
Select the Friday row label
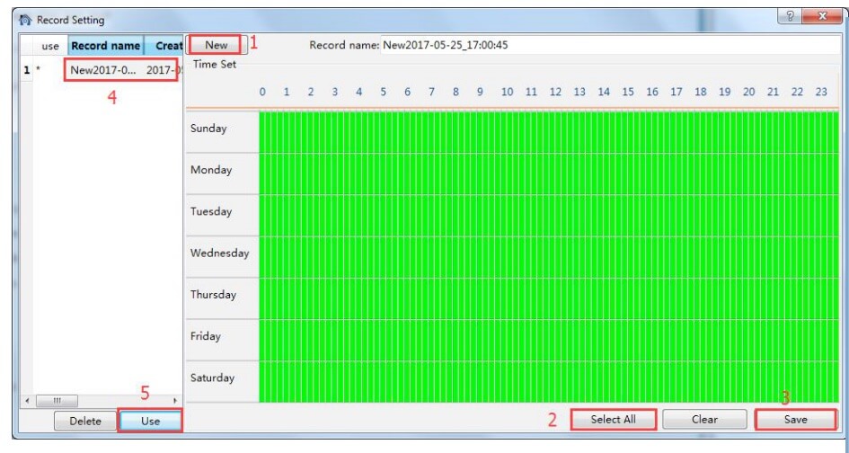point(206,336)
